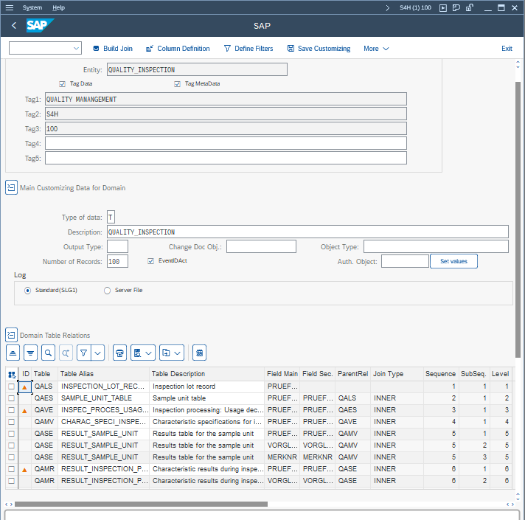Open the command field dropdown

coord(77,49)
